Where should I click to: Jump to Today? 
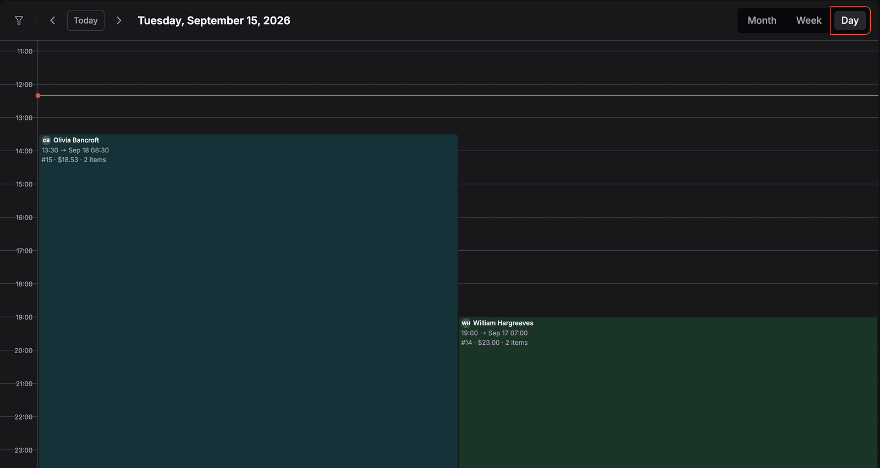[x=86, y=20]
